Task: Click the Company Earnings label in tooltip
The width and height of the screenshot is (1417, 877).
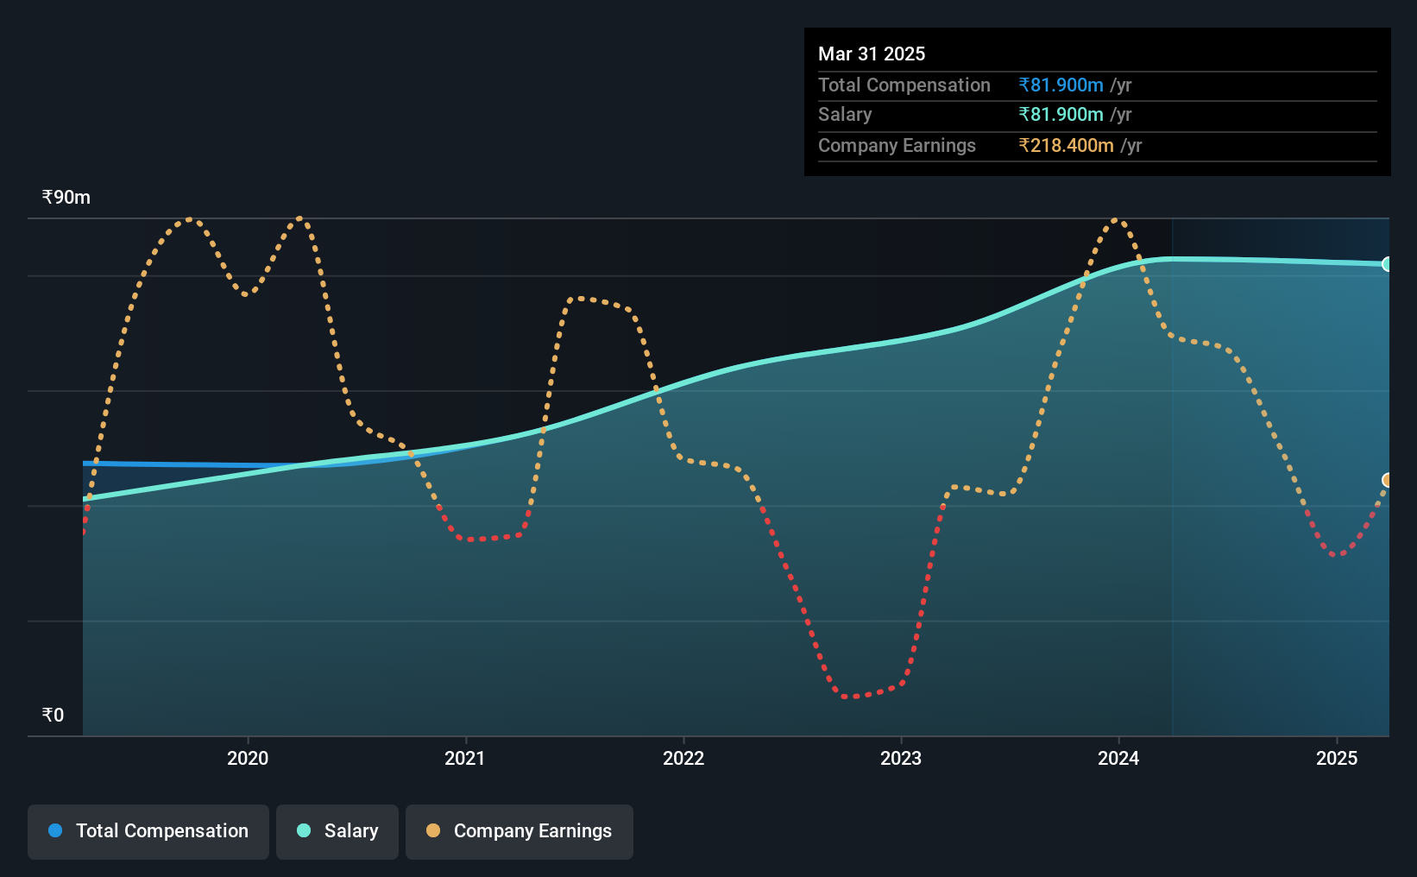Action: point(897,145)
